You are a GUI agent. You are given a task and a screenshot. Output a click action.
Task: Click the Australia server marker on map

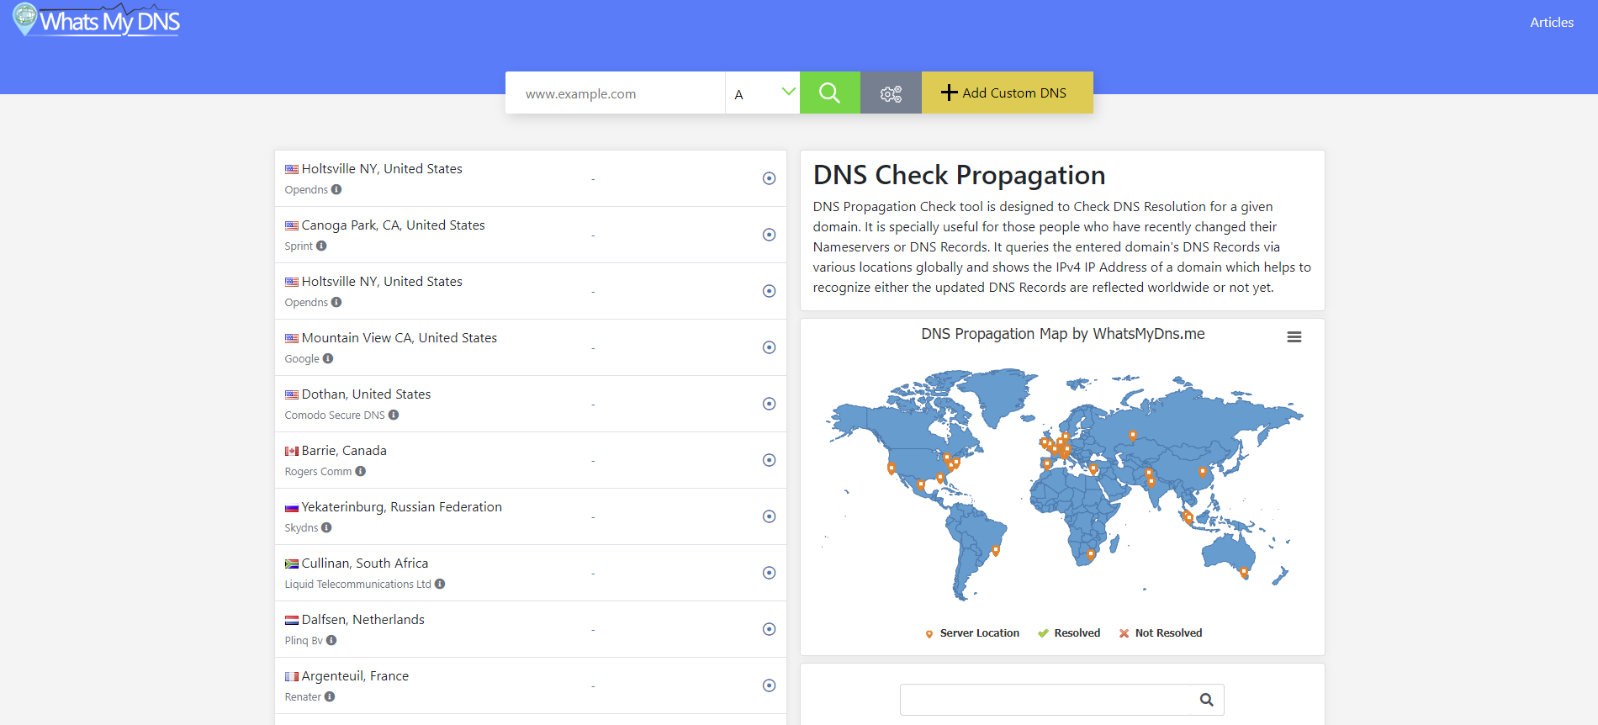coord(1244,573)
